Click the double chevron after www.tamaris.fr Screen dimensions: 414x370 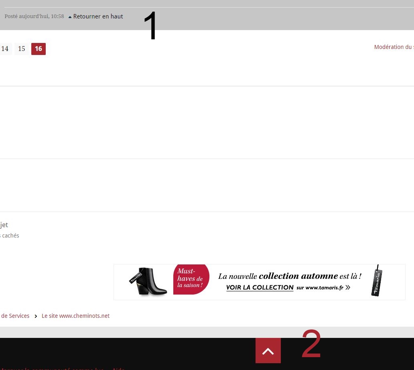[x=348, y=287]
